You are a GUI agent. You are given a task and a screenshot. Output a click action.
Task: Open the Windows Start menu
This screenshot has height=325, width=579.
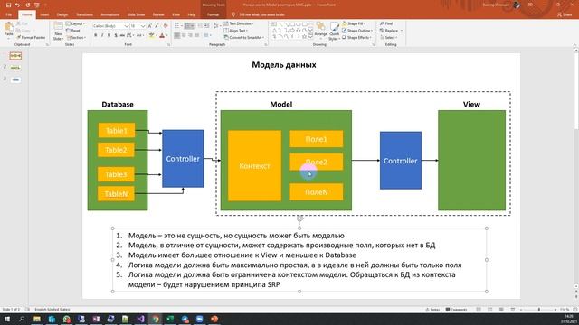coord(7,319)
